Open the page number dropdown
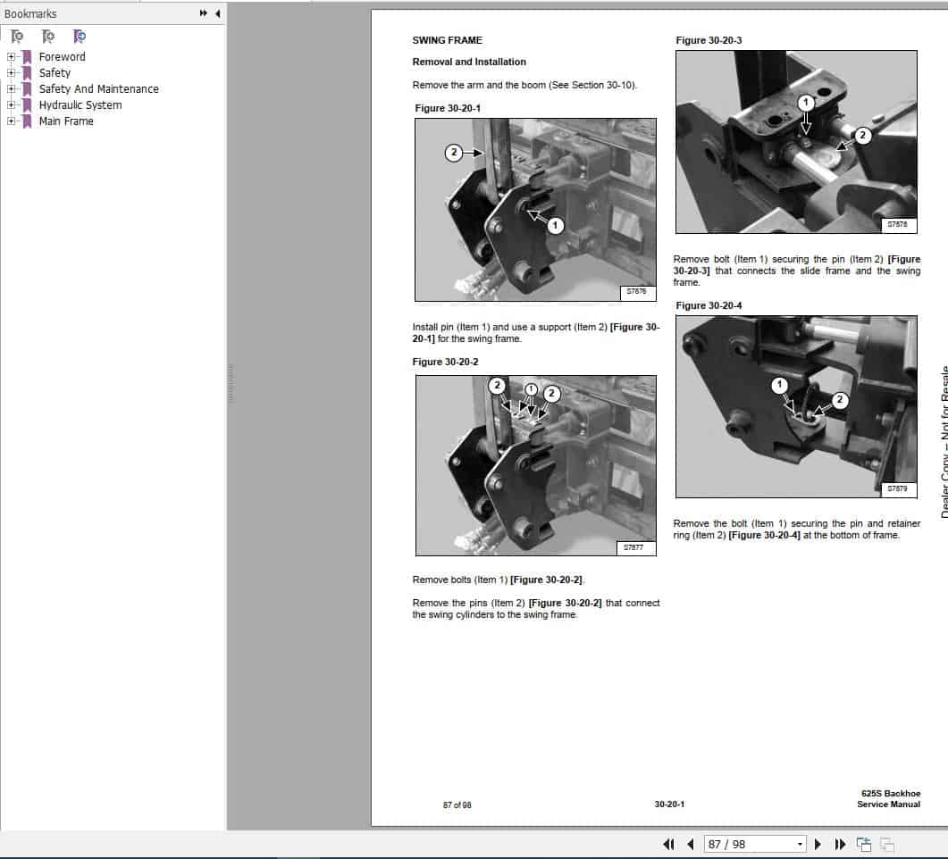This screenshot has width=948, height=859. (800, 844)
